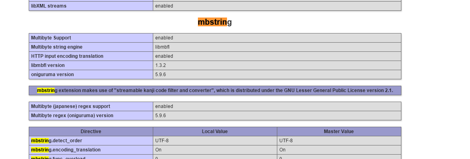This screenshot has width=470, height=159.
Task: Select 'Multibyte regex (oniguruma) version' label
Action: (x=72, y=116)
